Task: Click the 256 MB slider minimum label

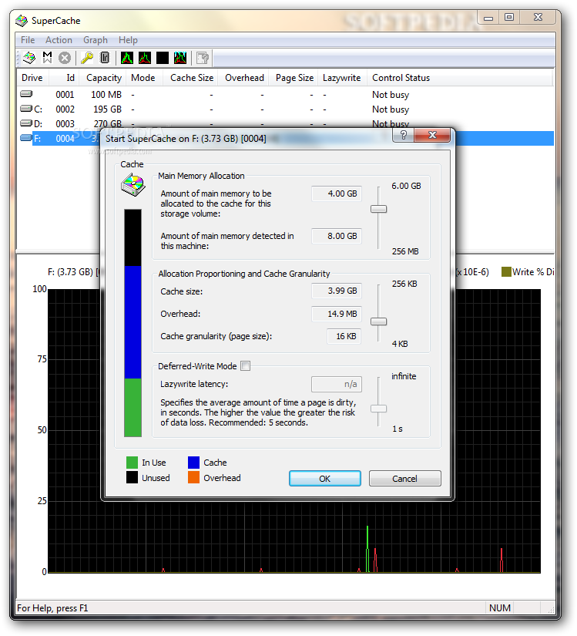Action: (405, 251)
